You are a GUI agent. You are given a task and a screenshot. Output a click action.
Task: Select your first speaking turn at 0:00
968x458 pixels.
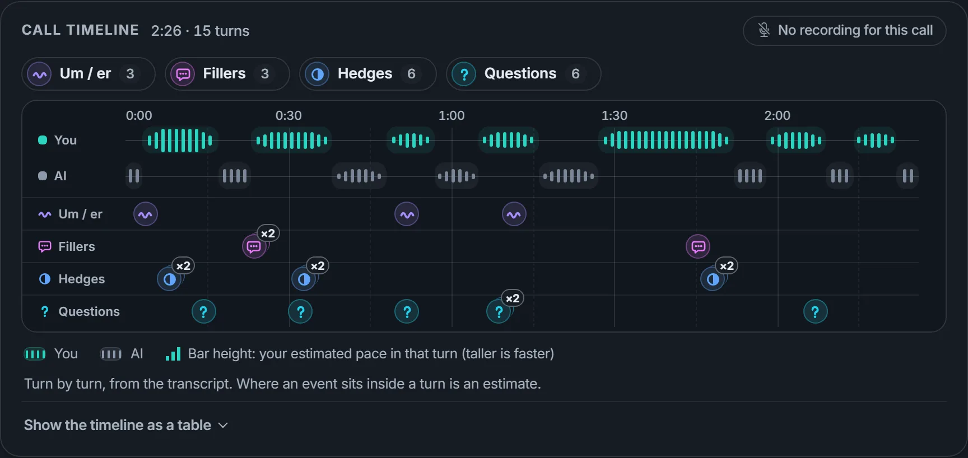click(180, 141)
